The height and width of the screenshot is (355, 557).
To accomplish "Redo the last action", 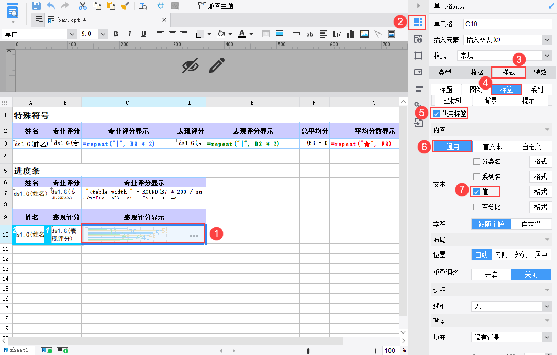I will coord(65,6).
